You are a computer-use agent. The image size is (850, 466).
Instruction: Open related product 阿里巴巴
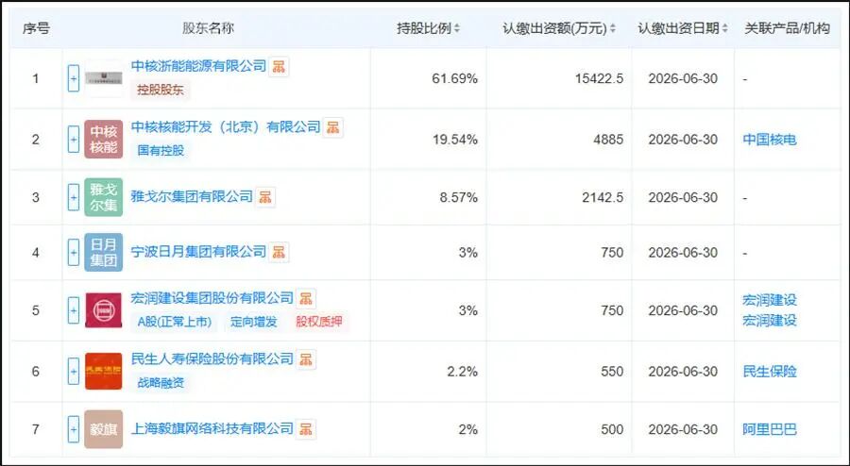[x=770, y=429]
